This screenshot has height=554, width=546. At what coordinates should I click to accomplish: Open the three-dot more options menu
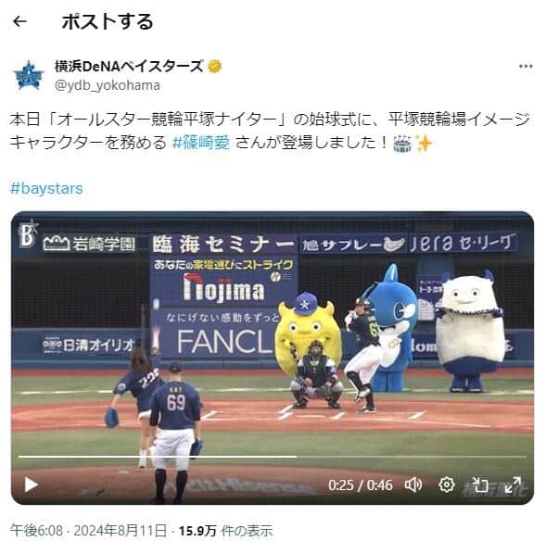526,66
